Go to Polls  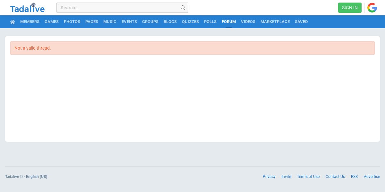[x=210, y=22]
